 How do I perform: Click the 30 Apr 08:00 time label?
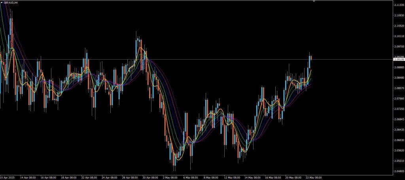[x=150, y=178]
